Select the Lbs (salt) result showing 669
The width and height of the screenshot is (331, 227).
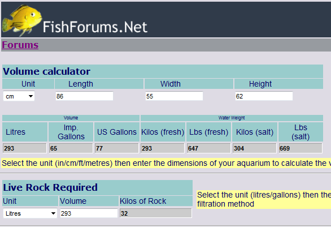coord(300,148)
